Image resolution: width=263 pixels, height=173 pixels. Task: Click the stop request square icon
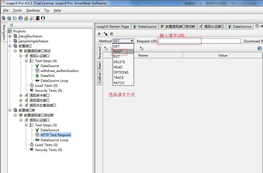pos(111,34)
